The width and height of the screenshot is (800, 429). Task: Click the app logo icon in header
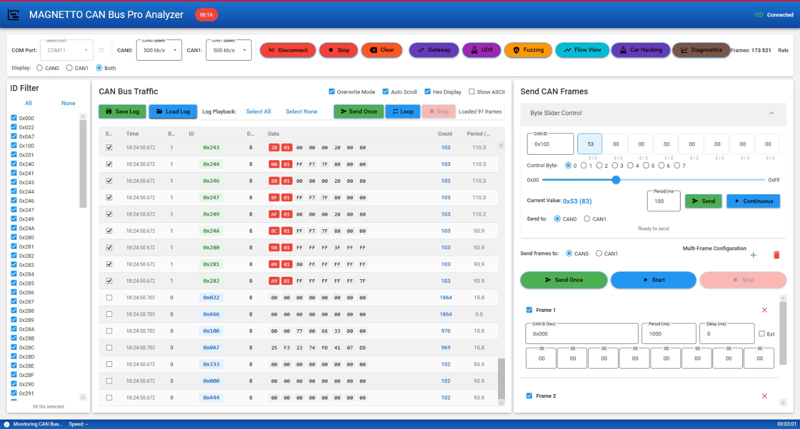click(x=13, y=15)
